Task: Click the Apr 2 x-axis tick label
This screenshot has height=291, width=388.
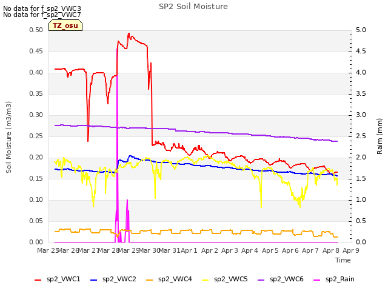Action: [x=210, y=250]
